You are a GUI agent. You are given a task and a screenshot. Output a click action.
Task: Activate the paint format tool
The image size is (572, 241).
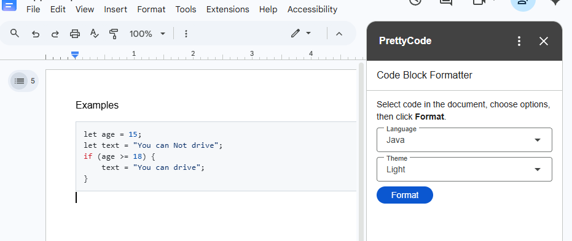click(x=114, y=34)
